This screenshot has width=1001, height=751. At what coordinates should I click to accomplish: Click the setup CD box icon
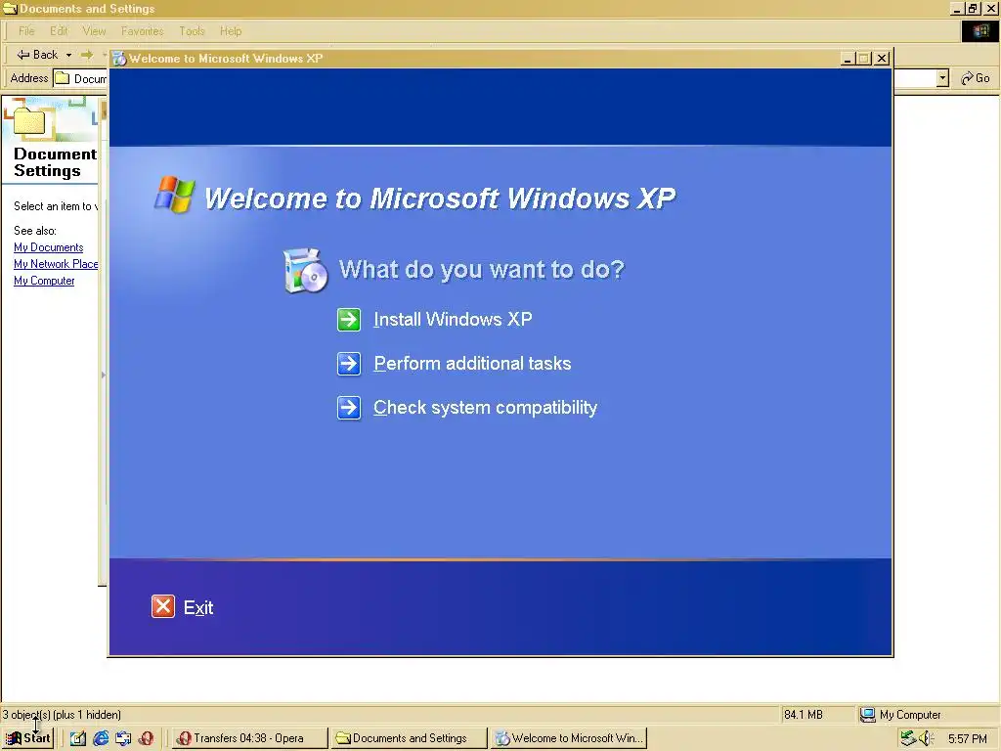305,272
